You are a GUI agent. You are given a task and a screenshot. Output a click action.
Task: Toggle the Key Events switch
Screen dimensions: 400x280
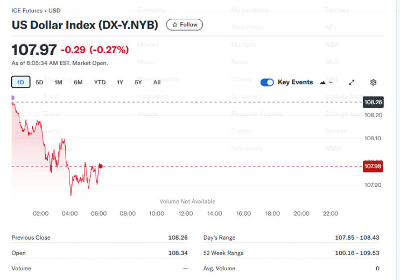[x=267, y=82]
